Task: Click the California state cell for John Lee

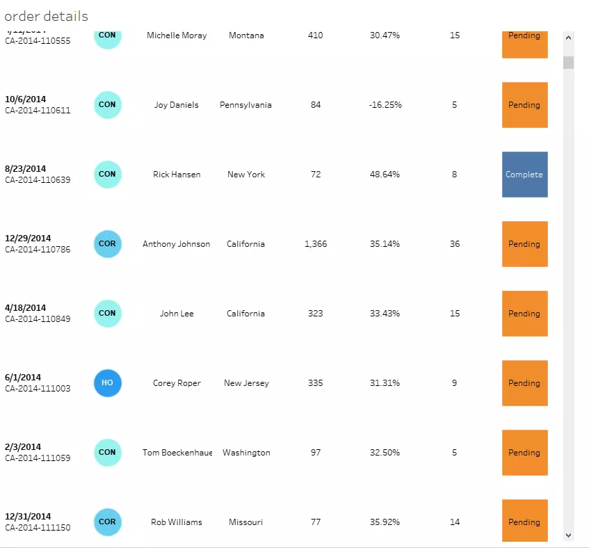Action: click(x=245, y=314)
